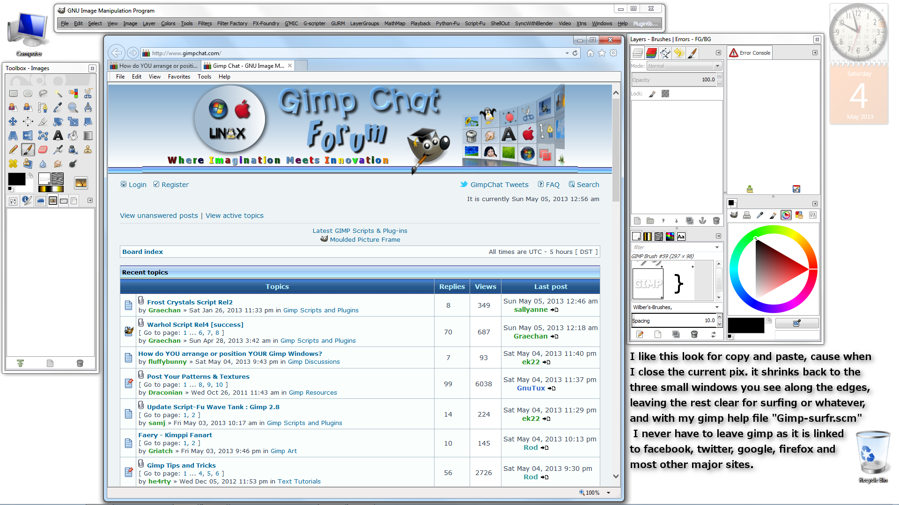Viewport: 899px width, 505px height.
Task: Switch color selector to Palette mode
Action: [x=799, y=215]
